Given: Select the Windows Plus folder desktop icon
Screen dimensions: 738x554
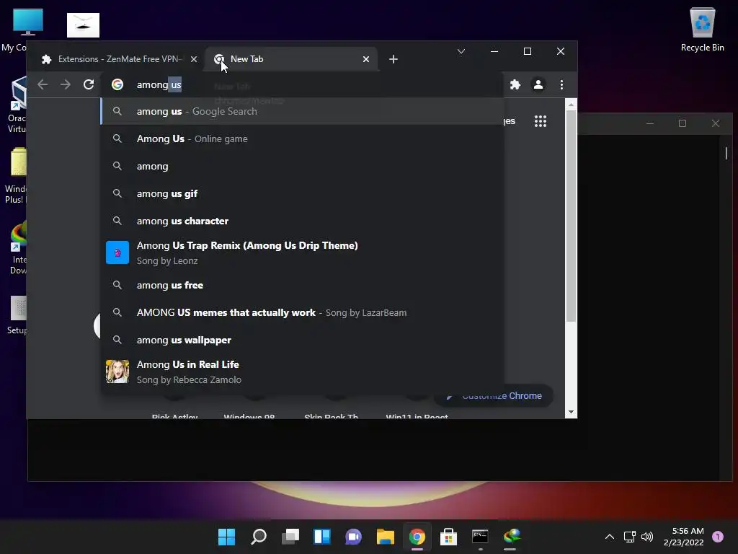Looking at the screenshot, I should coord(16,176).
